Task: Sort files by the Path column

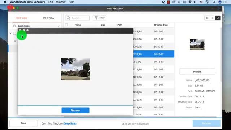Action: [120, 25]
